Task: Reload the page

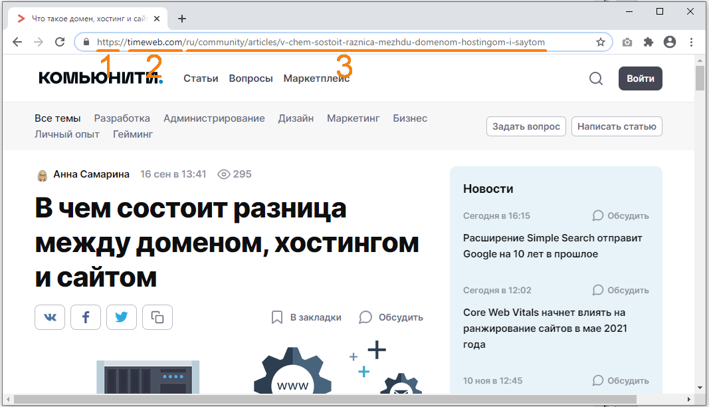Action: 60,42
